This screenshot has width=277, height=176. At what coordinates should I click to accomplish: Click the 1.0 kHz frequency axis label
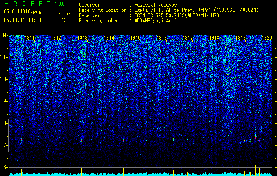point(4,79)
